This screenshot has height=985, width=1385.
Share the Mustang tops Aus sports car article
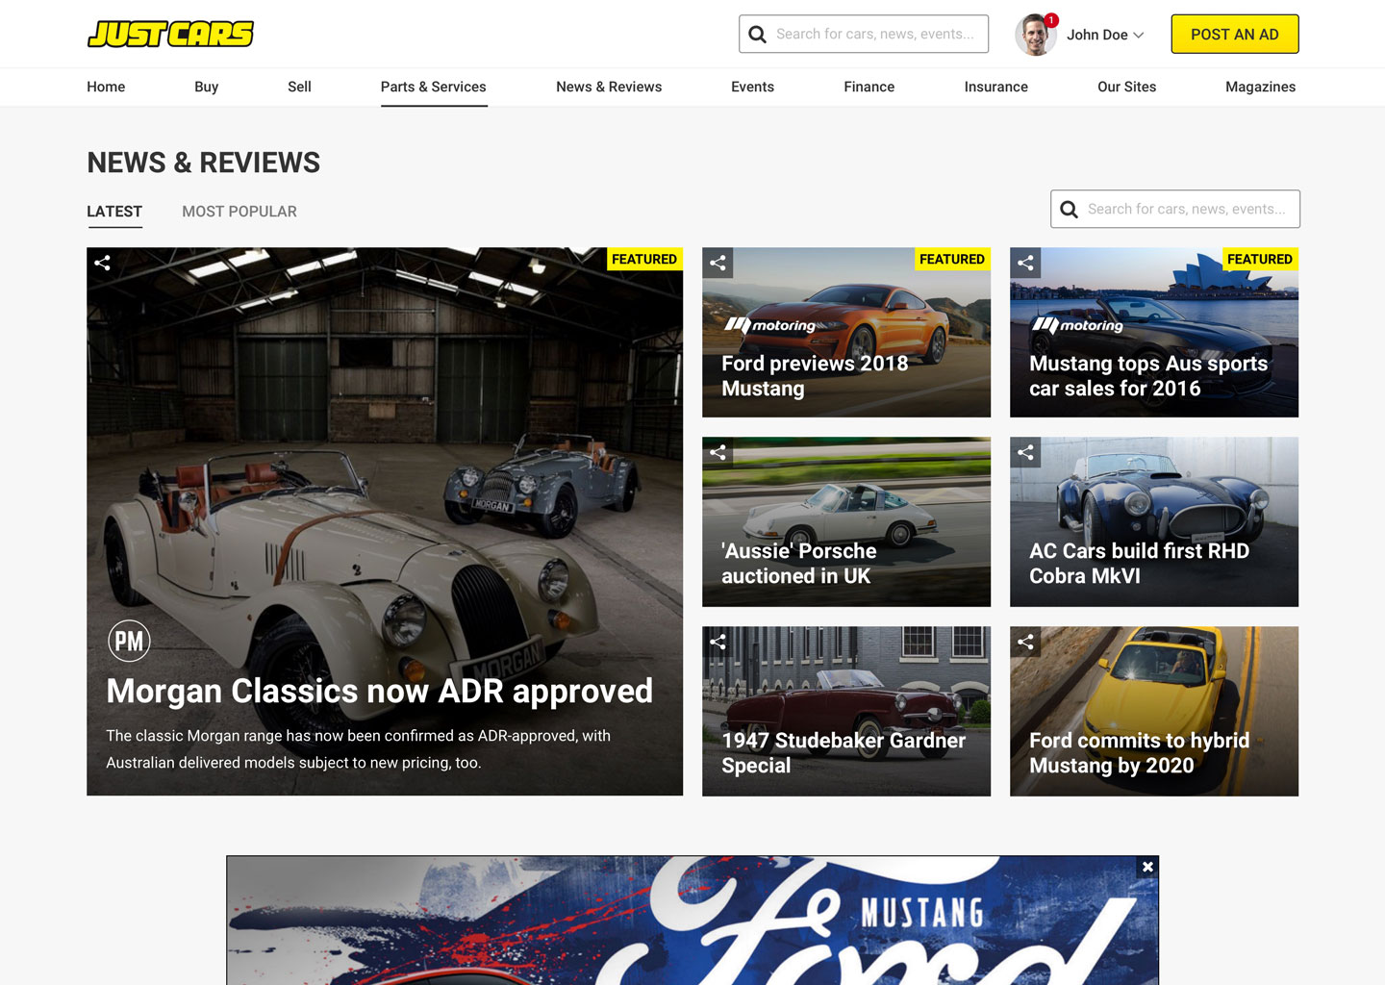(1025, 263)
